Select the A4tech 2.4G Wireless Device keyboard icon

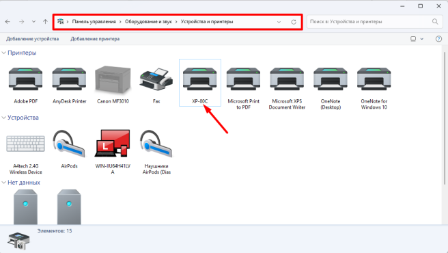click(x=26, y=144)
